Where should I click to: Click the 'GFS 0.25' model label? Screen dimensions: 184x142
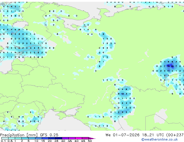coord(49,135)
